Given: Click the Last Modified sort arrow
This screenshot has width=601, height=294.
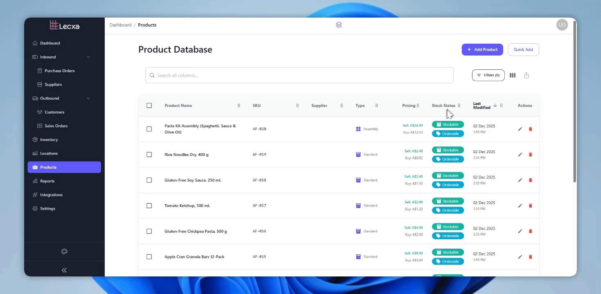Looking at the screenshot, I should coord(495,105).
